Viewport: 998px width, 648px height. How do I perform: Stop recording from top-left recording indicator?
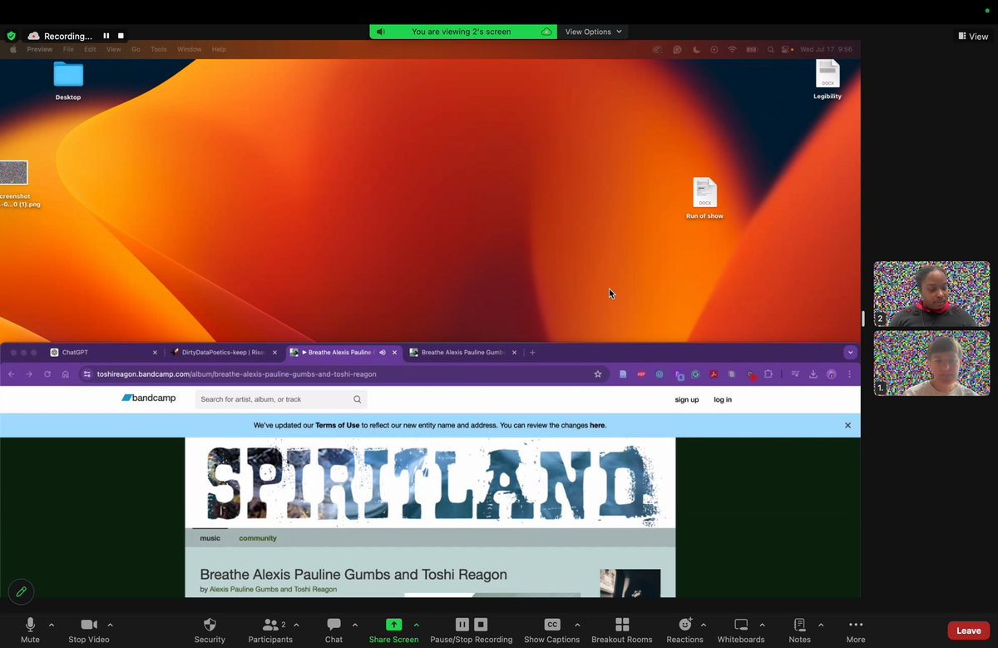(121, 36)
